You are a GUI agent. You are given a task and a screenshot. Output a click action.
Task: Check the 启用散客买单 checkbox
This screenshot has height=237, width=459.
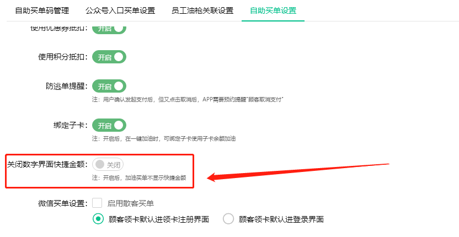(98, 203)
